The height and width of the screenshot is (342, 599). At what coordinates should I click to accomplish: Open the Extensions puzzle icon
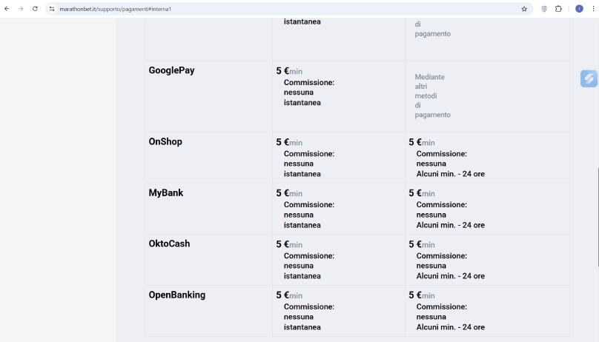[558, 9]
